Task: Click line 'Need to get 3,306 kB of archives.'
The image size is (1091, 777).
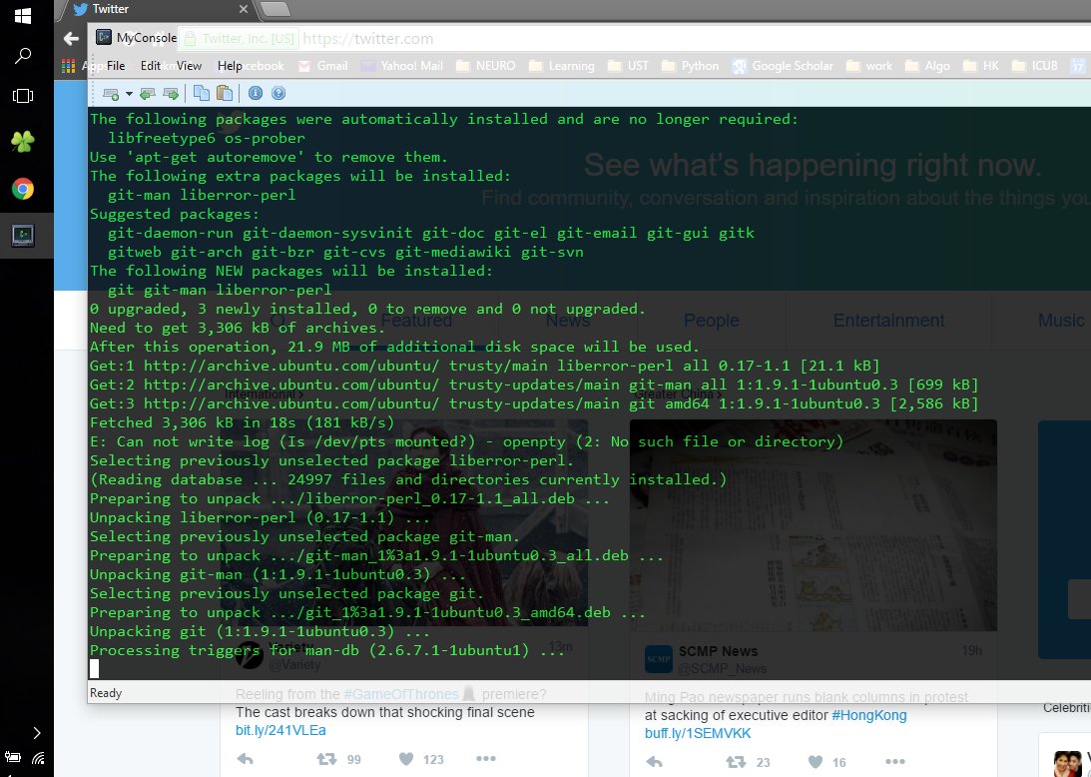Action: pyautogui.click(x=238, y=328)
